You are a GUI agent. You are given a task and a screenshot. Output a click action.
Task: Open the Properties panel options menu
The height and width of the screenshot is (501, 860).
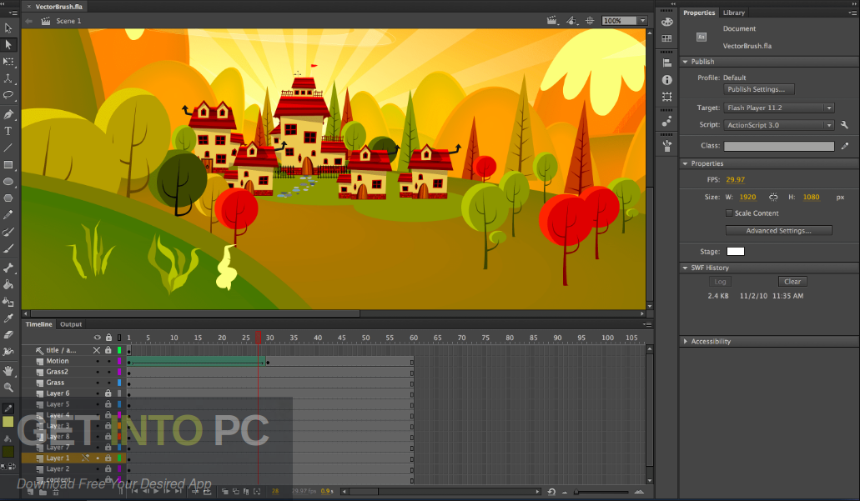coord(852,13)
